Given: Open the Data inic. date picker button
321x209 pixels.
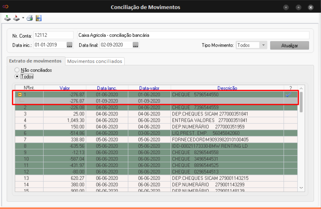Looking at the screenshot, I should point(69,45).
